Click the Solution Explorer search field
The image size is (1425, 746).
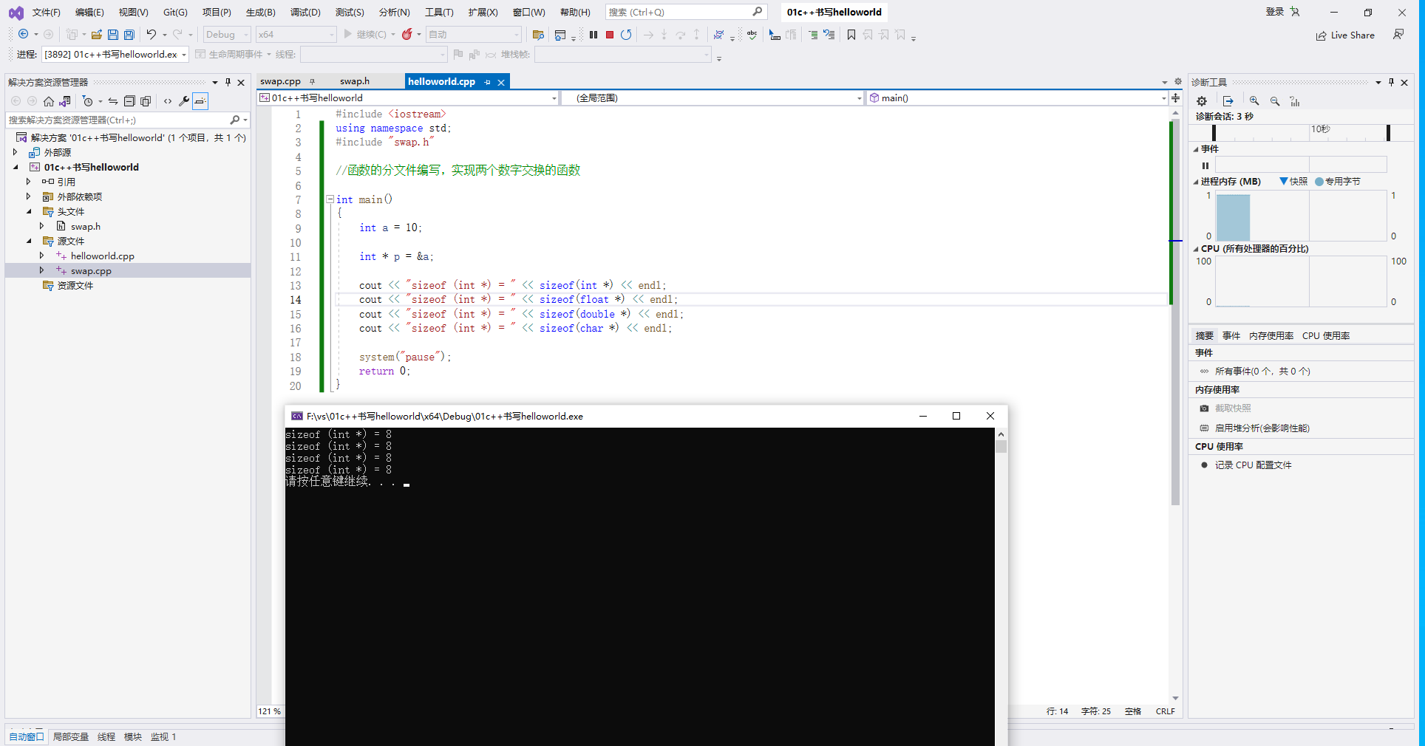click(118, 120)
